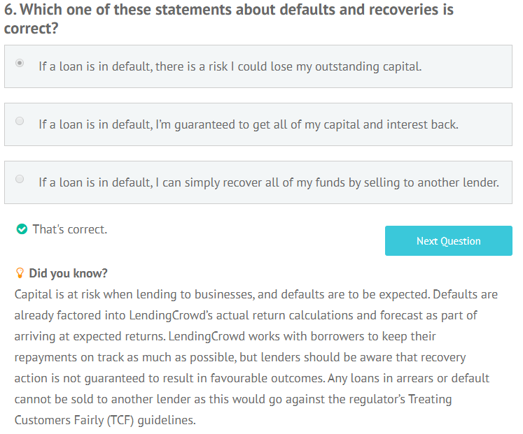Click the word 'LendingCrowd's' in the explanation
Screen dimensions: 523x434
(171, 315)
